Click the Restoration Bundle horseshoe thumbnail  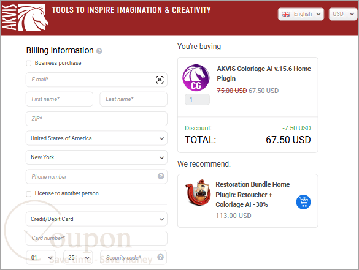click(x=198, y=192)
